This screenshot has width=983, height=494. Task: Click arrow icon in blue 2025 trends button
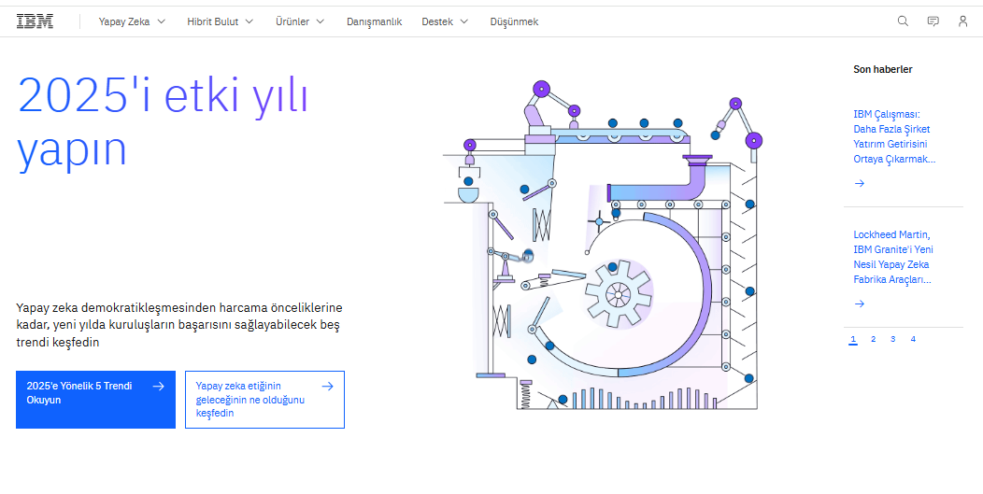pyautogui.click(x=159, y=386)
